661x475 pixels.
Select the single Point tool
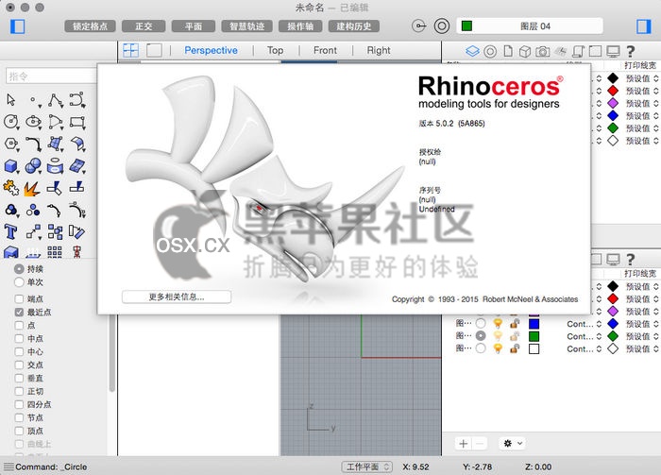coord(33,100)
